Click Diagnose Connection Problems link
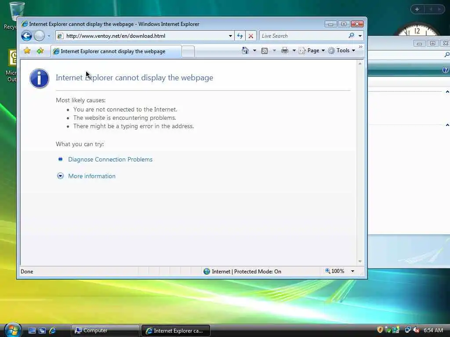The width and height of the screenshot is (450, 337). 110,159
